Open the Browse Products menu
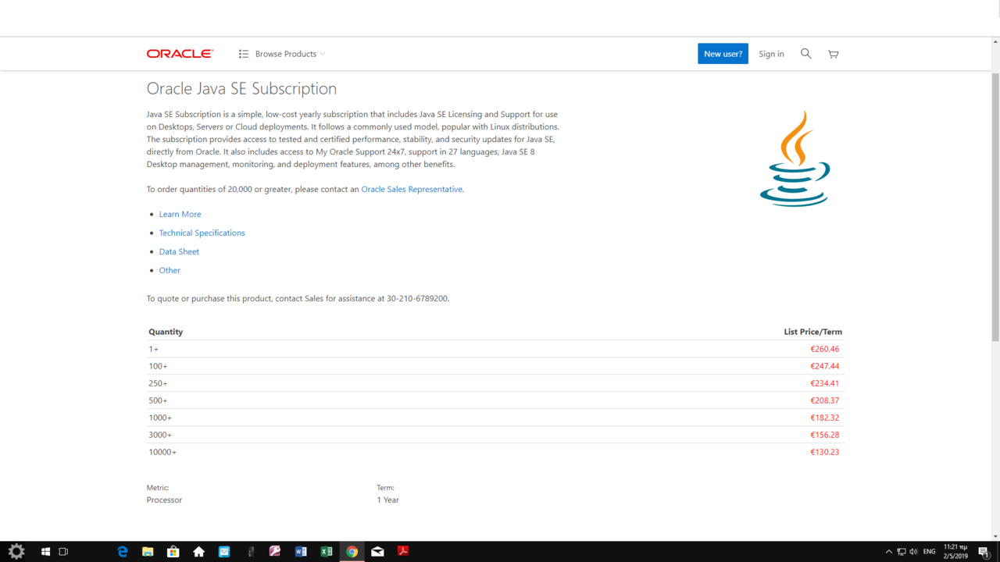The height and width of the screenshot is (562, 1000). [282, 54]
